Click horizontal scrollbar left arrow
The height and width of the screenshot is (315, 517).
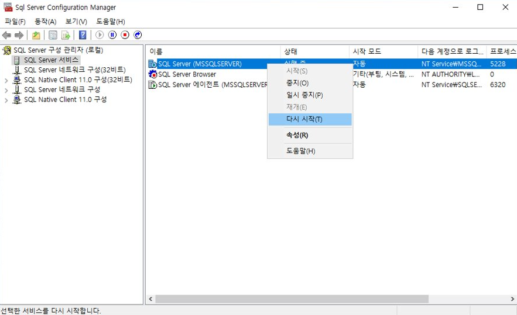[150, 299]
